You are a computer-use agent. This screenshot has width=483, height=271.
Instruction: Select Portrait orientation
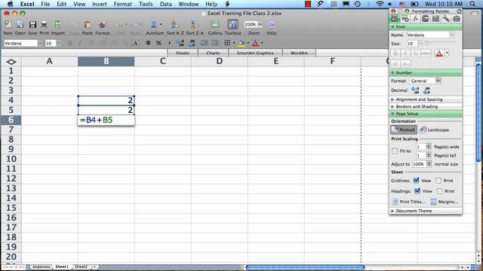pos(404,129)
